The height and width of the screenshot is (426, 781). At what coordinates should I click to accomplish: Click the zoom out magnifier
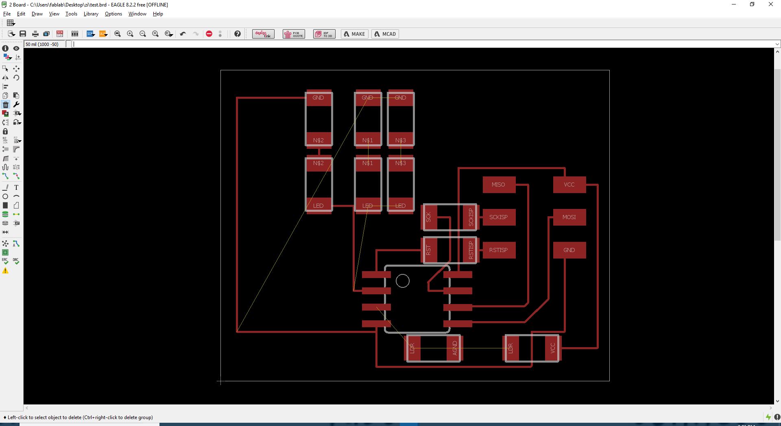[143, 34]
